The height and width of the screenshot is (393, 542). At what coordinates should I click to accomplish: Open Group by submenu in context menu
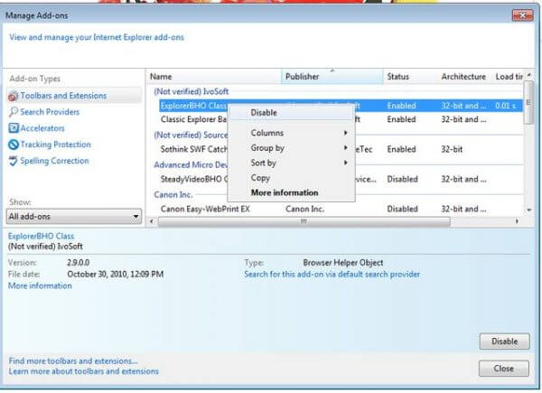[291, 148]
